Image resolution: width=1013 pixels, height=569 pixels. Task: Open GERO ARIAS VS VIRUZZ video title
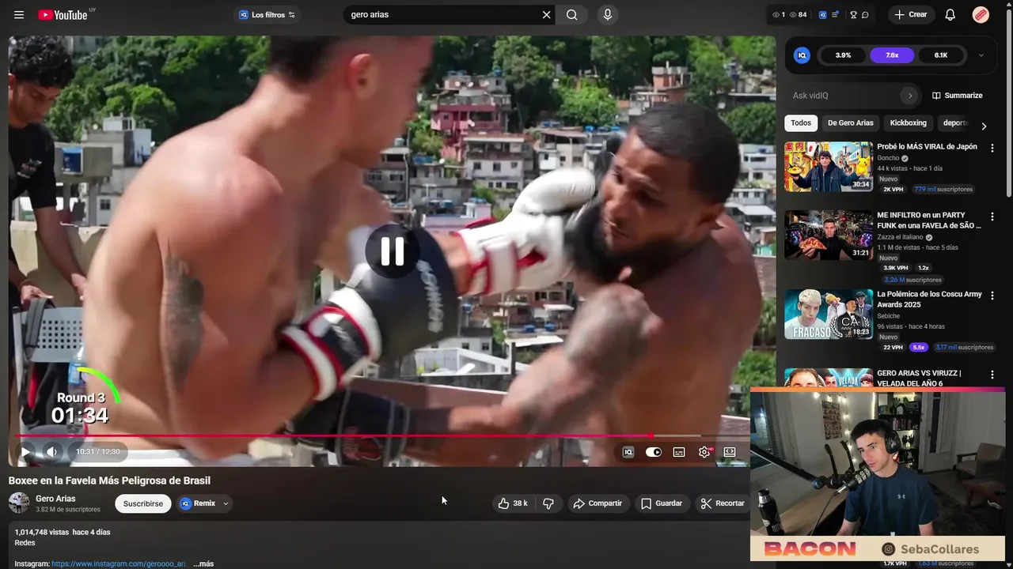(919, 378)
